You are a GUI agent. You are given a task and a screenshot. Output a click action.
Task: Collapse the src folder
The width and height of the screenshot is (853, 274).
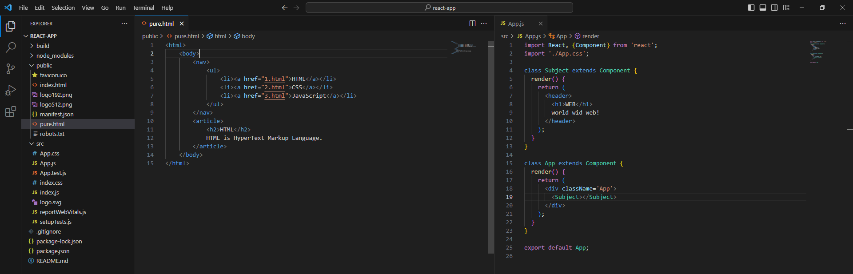[x=40, y=143]
